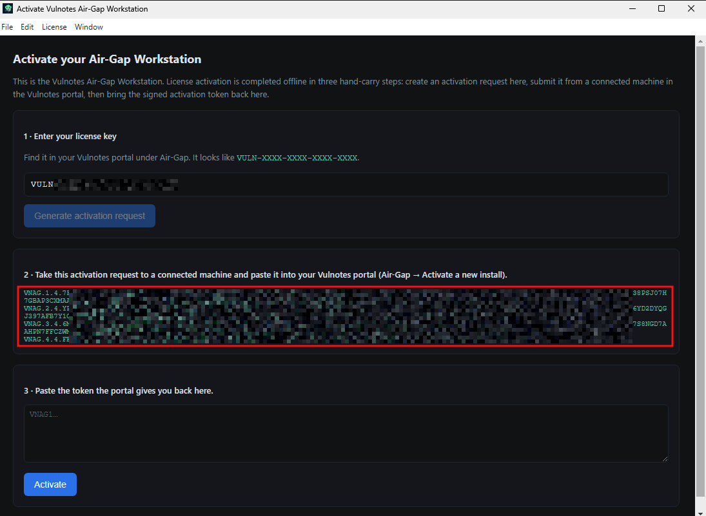Image resolution: width=706 pixels, height=516 pixels.
Task: Select the activation request code block
Action: (x=346, y=316)
